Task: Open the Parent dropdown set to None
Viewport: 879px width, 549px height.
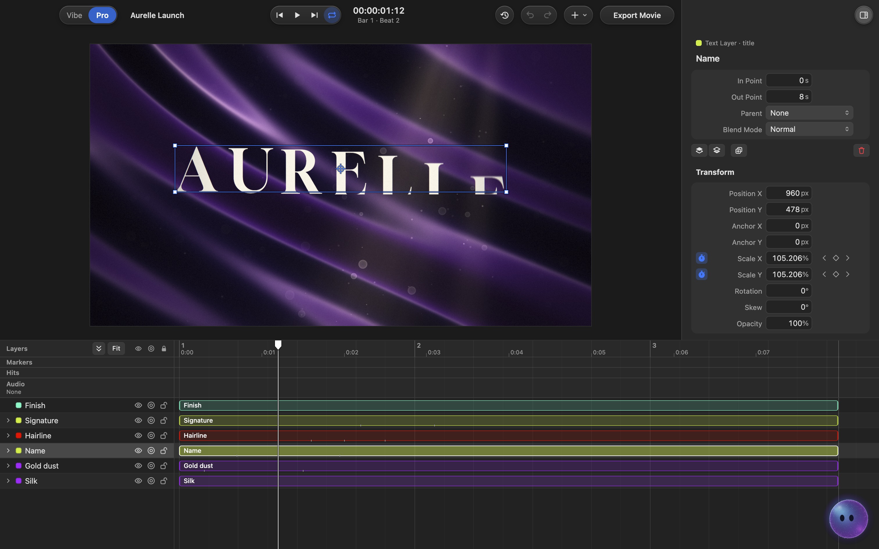Action: (809, 113)
